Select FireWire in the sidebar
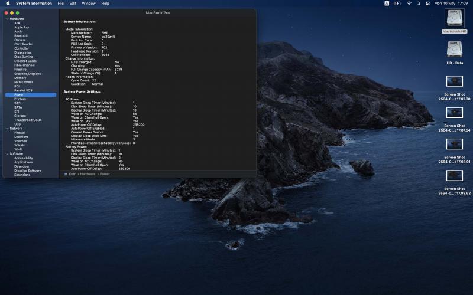 [x=20, y=70]
